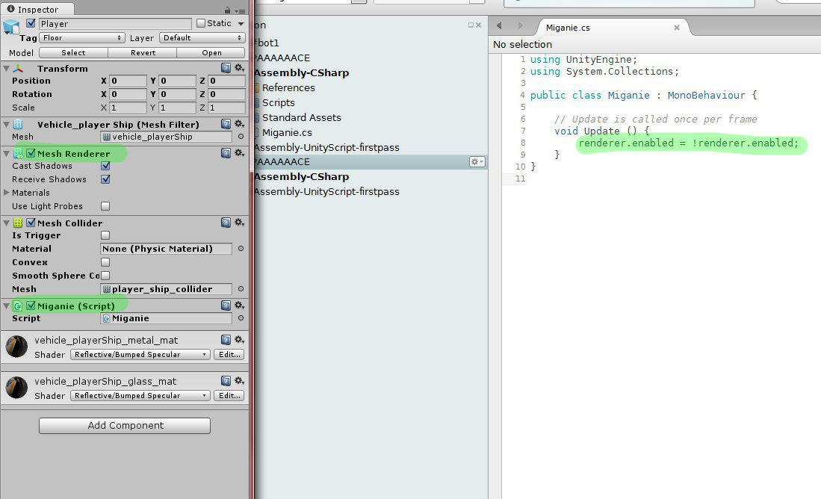Click the Player name input field
The width and height of the screenshot is (821, 499).
pos(115,24)
